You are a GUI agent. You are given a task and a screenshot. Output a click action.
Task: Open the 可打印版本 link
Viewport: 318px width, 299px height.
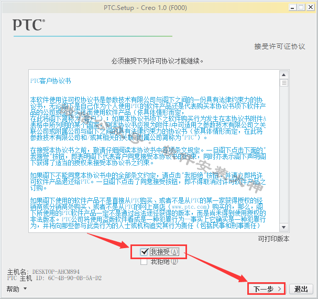[x=273, y=239]
